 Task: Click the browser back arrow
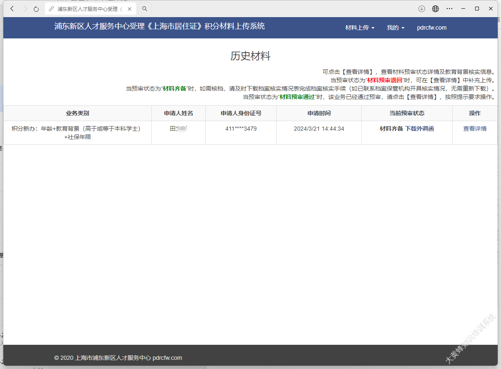(12, 9)
